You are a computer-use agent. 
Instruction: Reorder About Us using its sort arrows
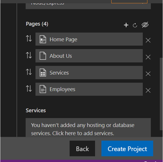tap(29, 55)
